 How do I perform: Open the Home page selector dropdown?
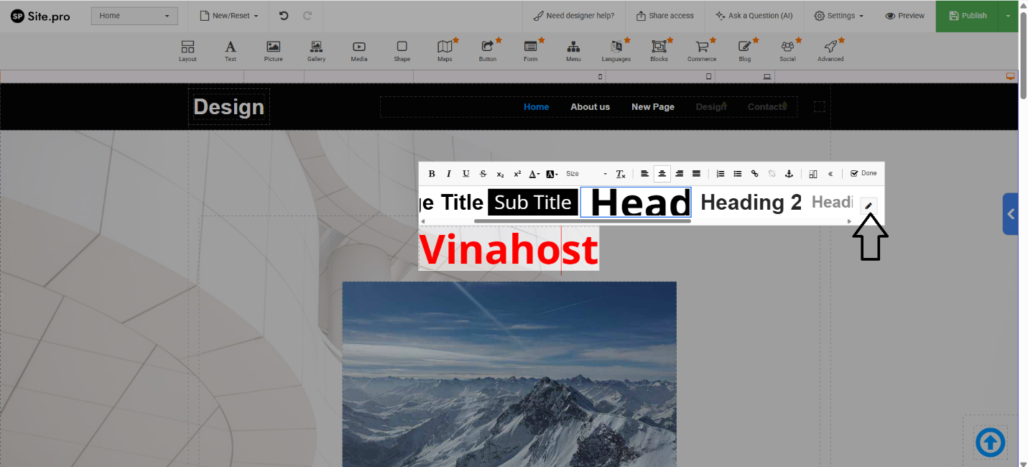134,16
